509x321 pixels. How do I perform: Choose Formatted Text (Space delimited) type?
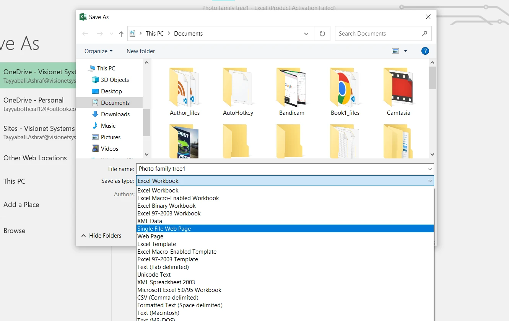(x=285, y=305)
